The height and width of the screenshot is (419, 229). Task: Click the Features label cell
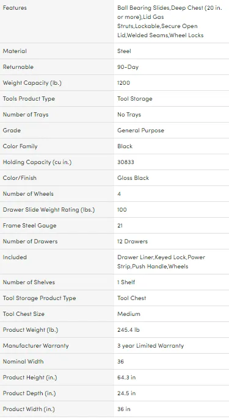click(x=57, y=21)
